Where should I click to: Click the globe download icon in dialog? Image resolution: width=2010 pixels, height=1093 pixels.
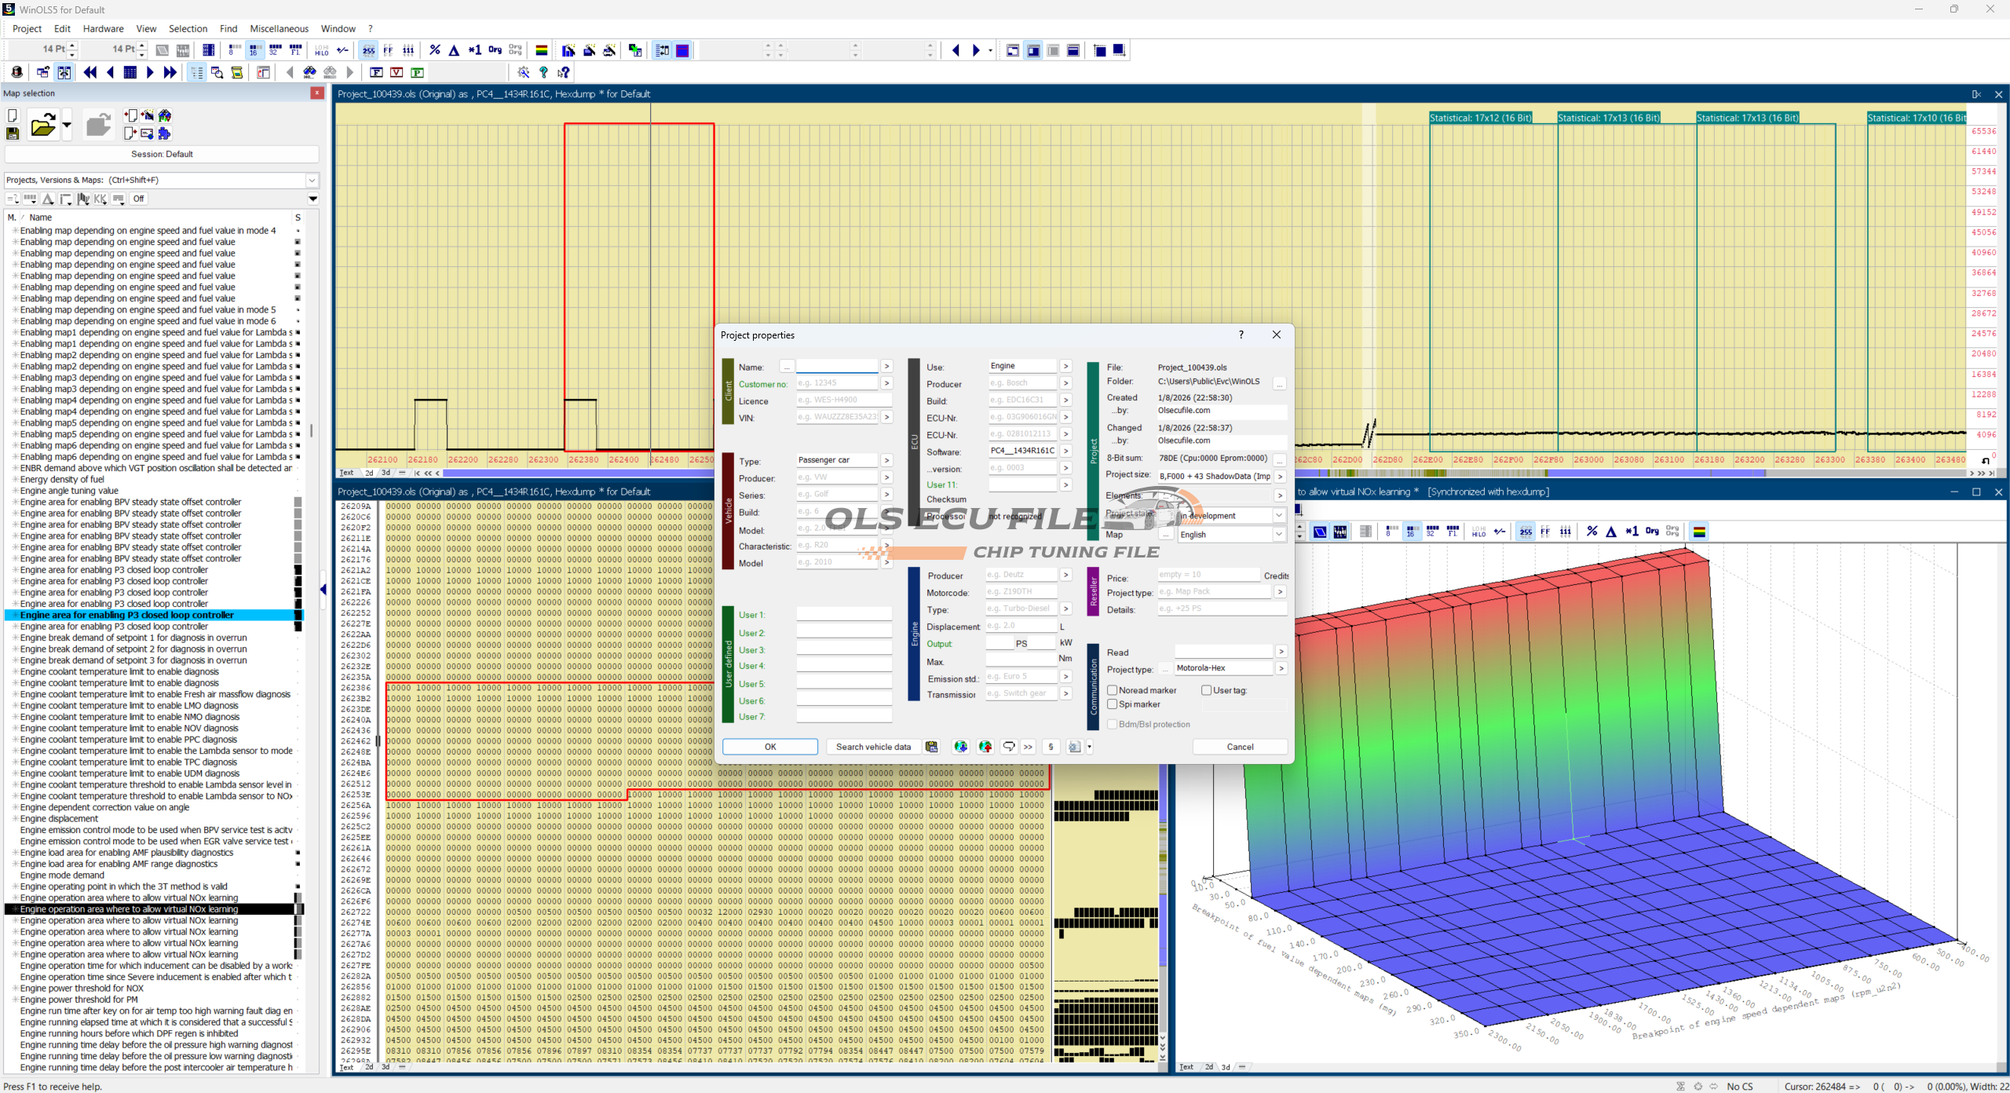(x=960, y=747)
